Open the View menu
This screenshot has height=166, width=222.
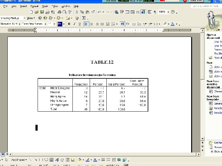click(x=14, y=6)
